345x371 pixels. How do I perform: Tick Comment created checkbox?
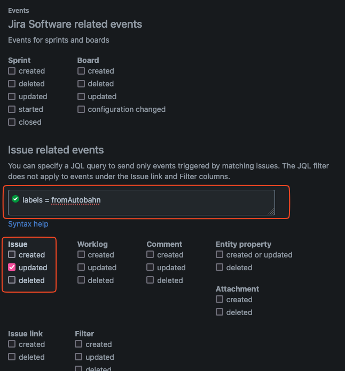tap(150, 254)
